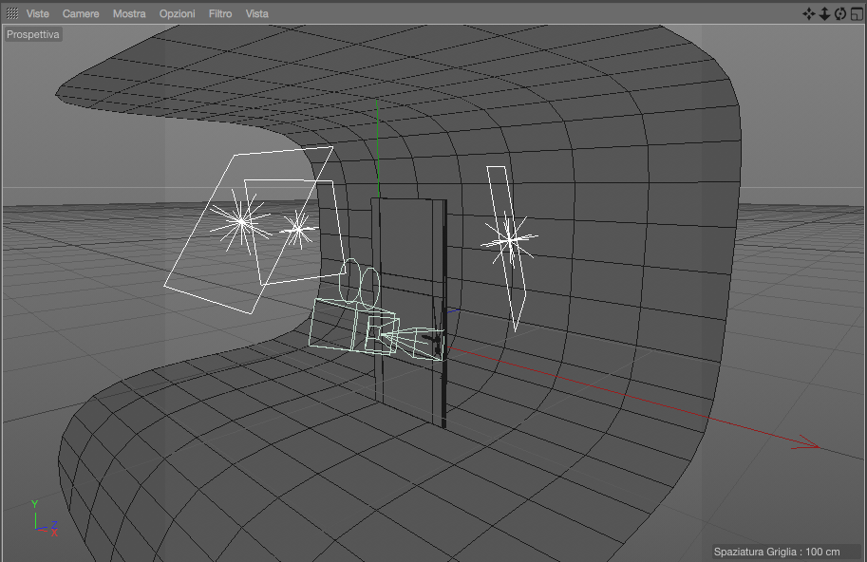Click the Prospettiva view label
This screenshot has height=562, width=867.
coord(33,34)
